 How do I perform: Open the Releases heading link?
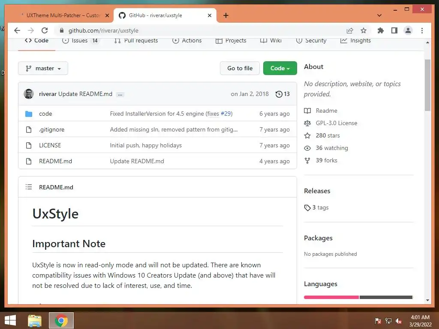[317, 191]
